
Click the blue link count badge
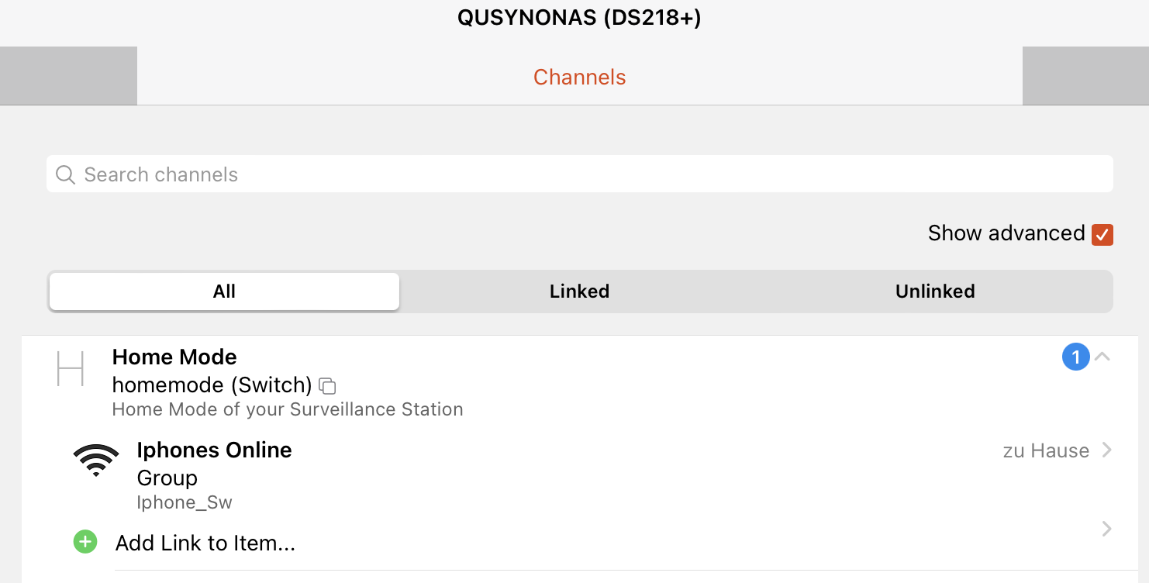tap(1075, 357)
